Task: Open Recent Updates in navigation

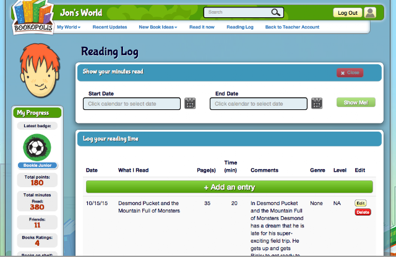Action: (x=110, y=27)
